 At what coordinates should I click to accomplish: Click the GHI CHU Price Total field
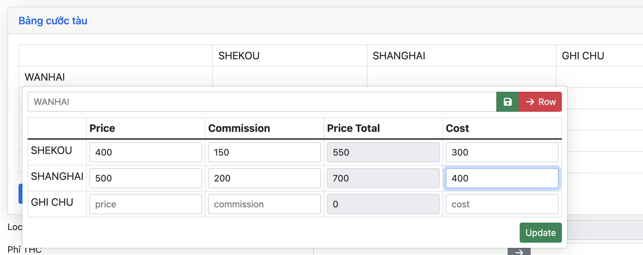pyautogui.click(x=383, y=204)
